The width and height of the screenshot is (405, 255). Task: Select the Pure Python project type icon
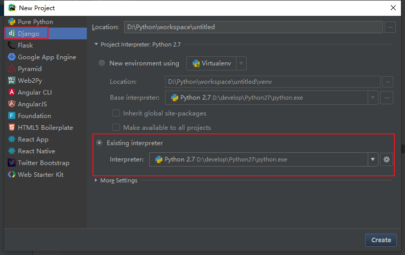pos(12,21)
